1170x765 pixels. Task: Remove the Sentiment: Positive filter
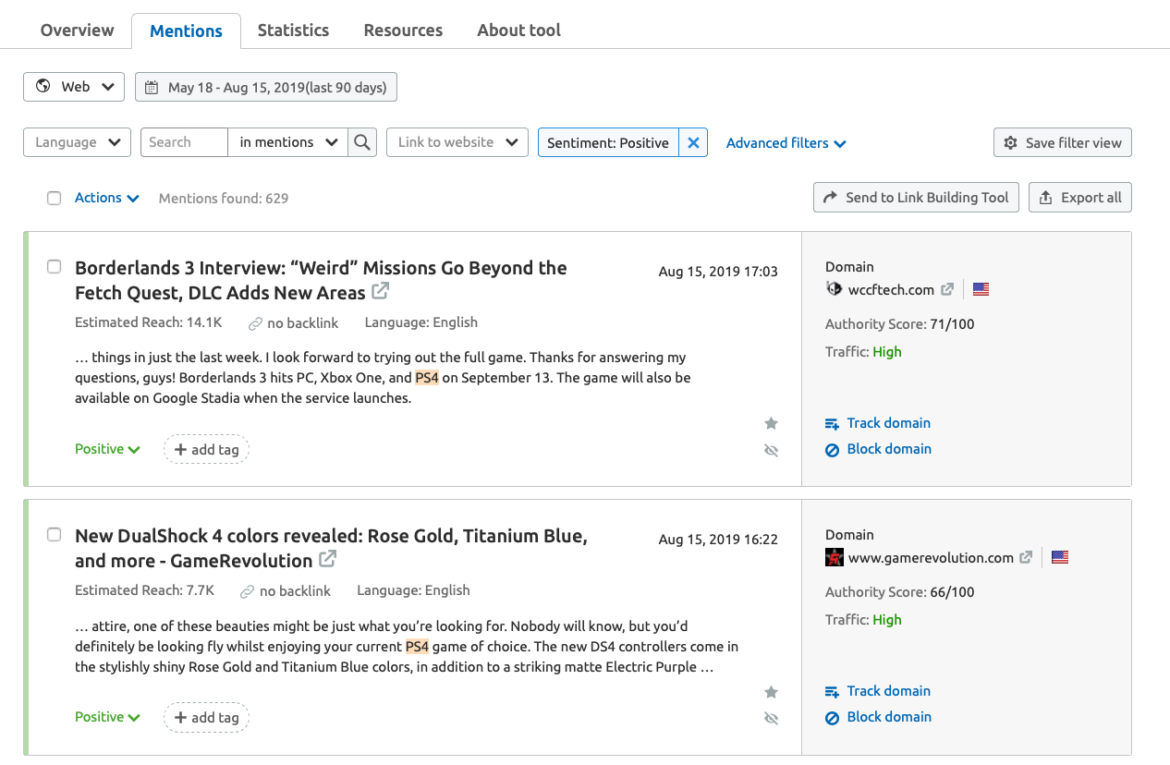tap(693, 142)
